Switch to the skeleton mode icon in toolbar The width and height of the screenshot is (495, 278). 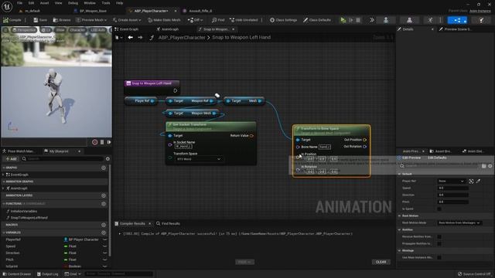[x=386, y=20]
